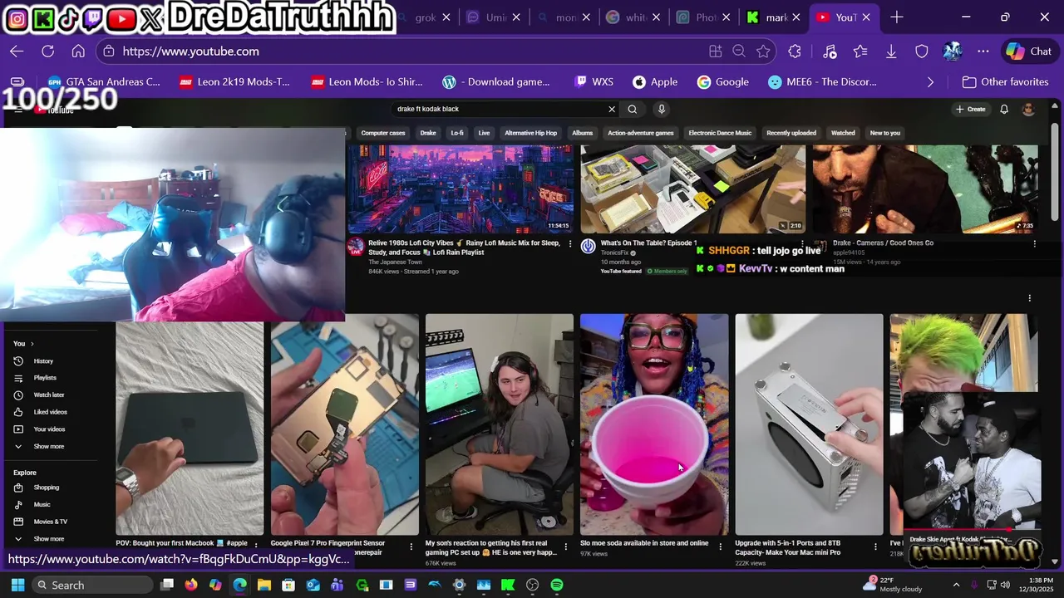Open the browser profile avatar
This screenshot has height=598, width=1064.
[953, 51]
